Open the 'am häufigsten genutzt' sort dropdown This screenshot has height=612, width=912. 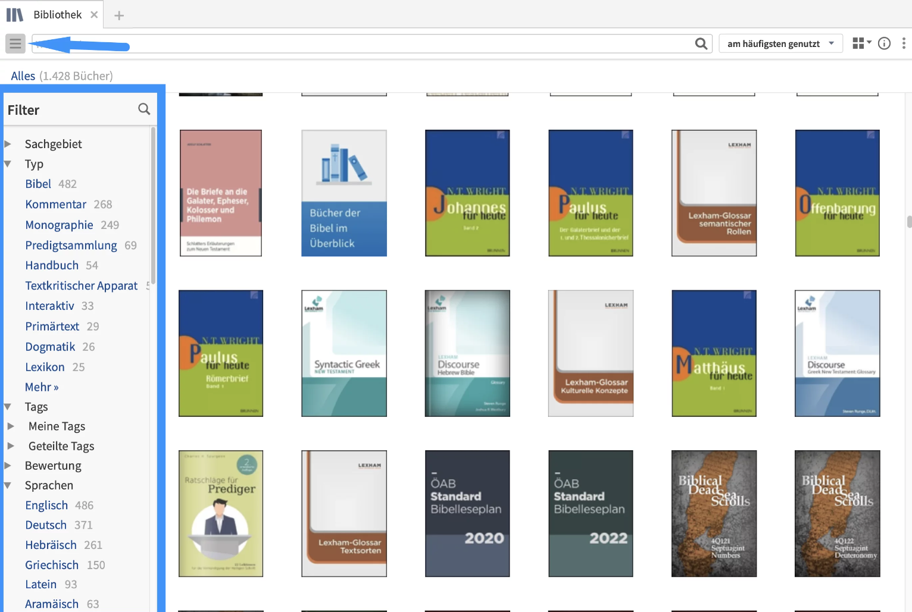pyautogui.click(x=780, y=43)
